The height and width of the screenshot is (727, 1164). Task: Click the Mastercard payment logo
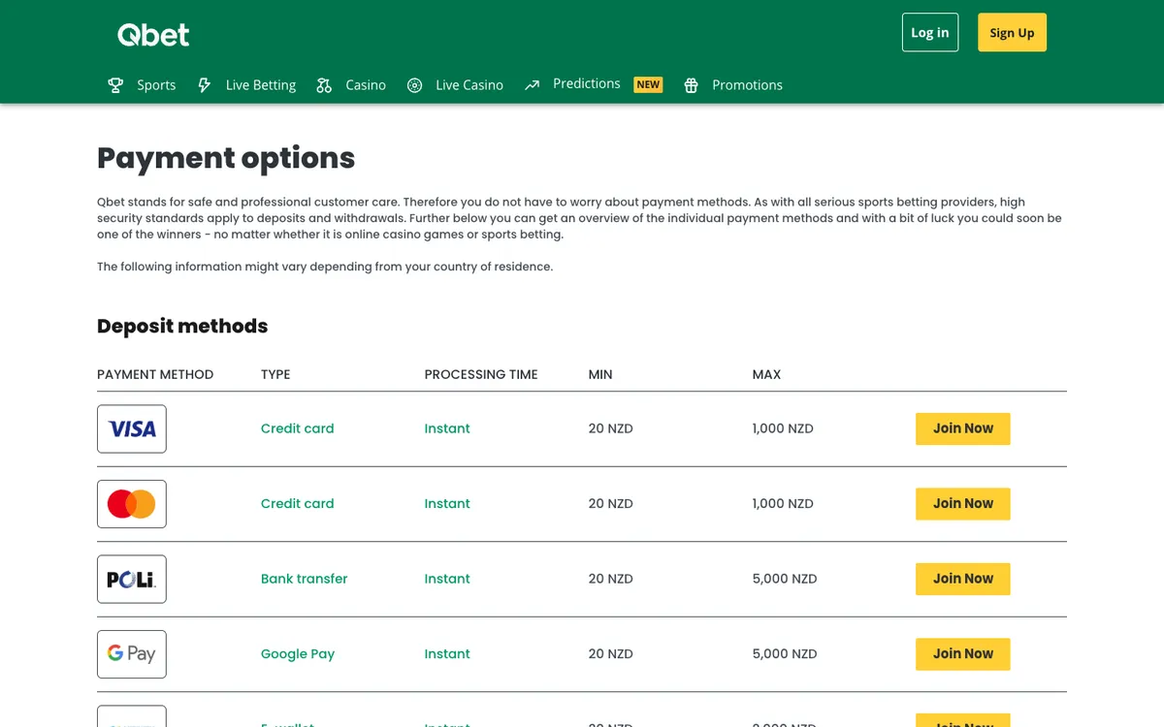coord(132,504)
